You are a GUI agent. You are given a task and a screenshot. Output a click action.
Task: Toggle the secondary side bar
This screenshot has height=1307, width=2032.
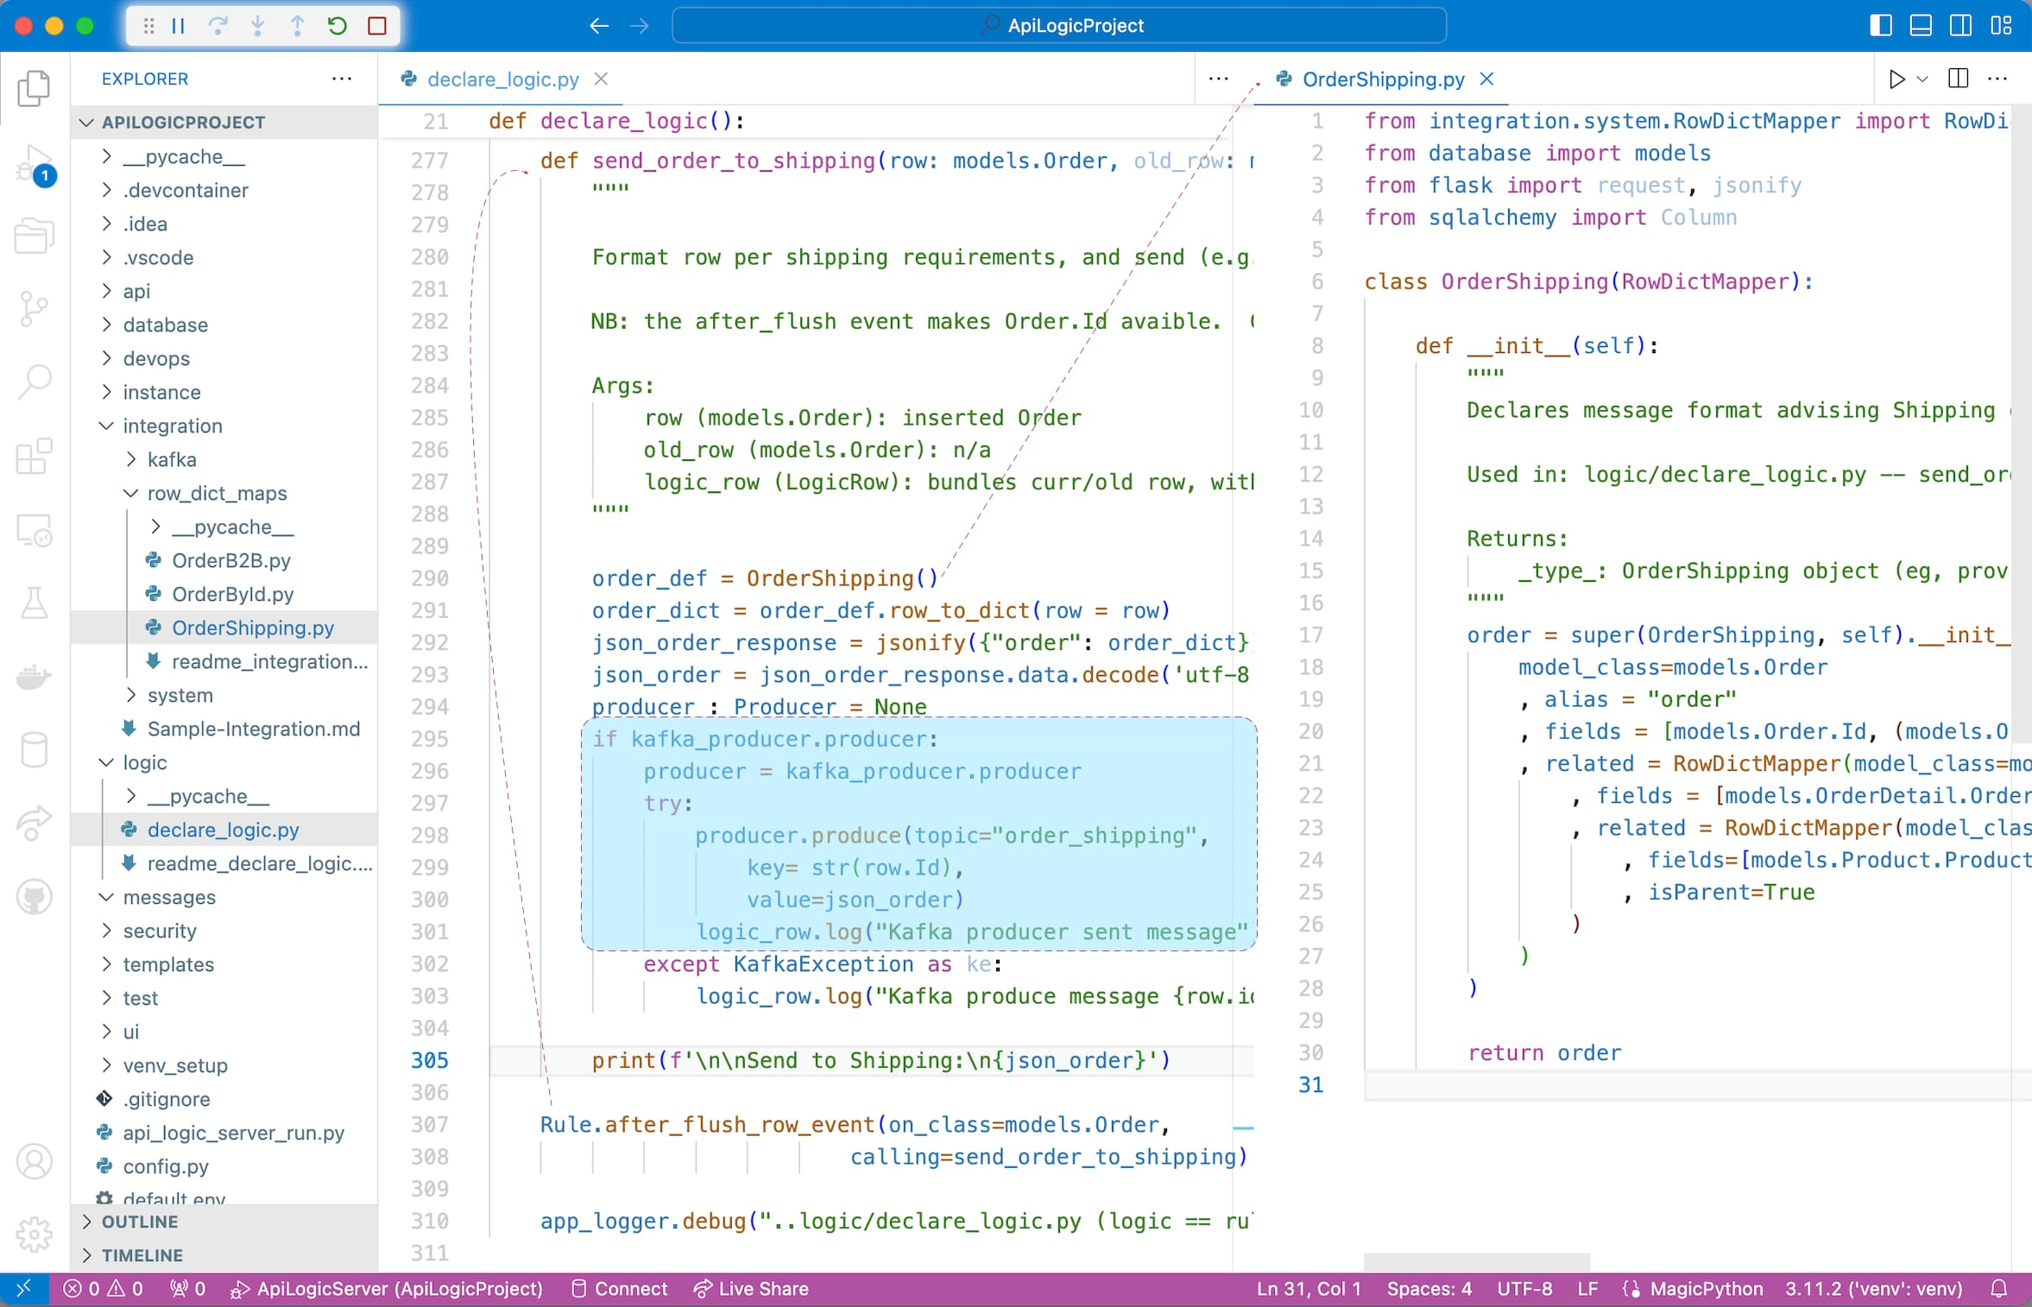(x=1960, y=26)
